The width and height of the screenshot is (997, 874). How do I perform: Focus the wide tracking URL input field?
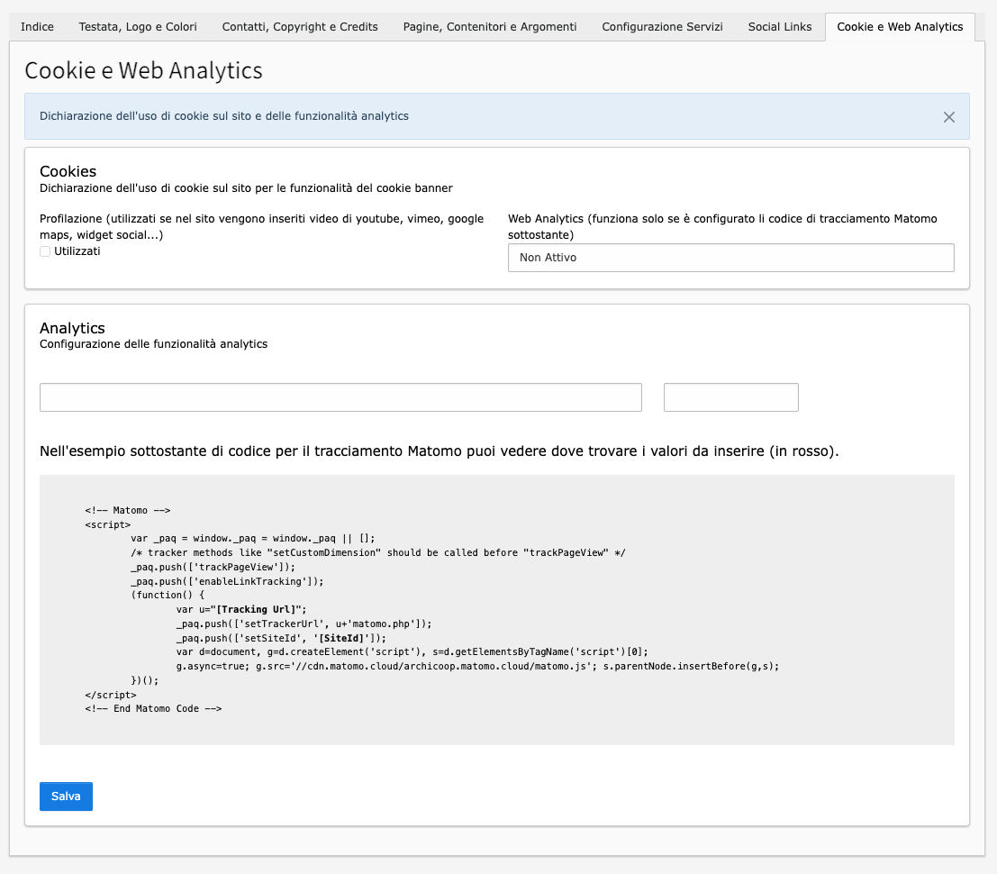coord(340,397)
